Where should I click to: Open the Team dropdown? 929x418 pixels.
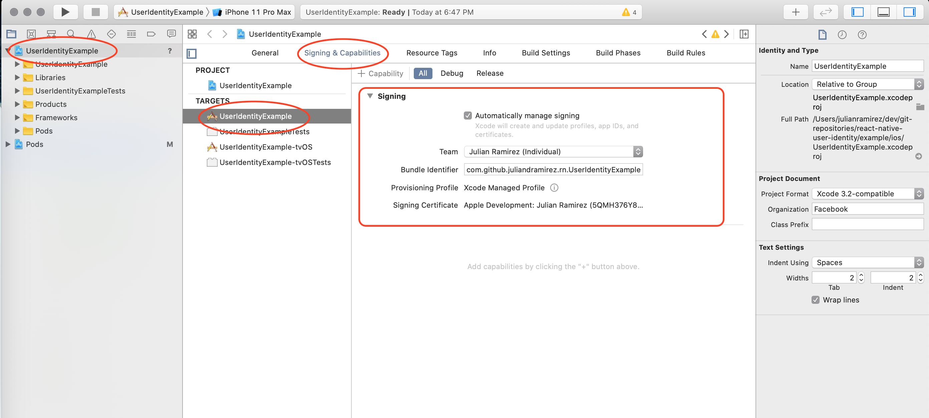pyautogui.click(x=553, y=152)
